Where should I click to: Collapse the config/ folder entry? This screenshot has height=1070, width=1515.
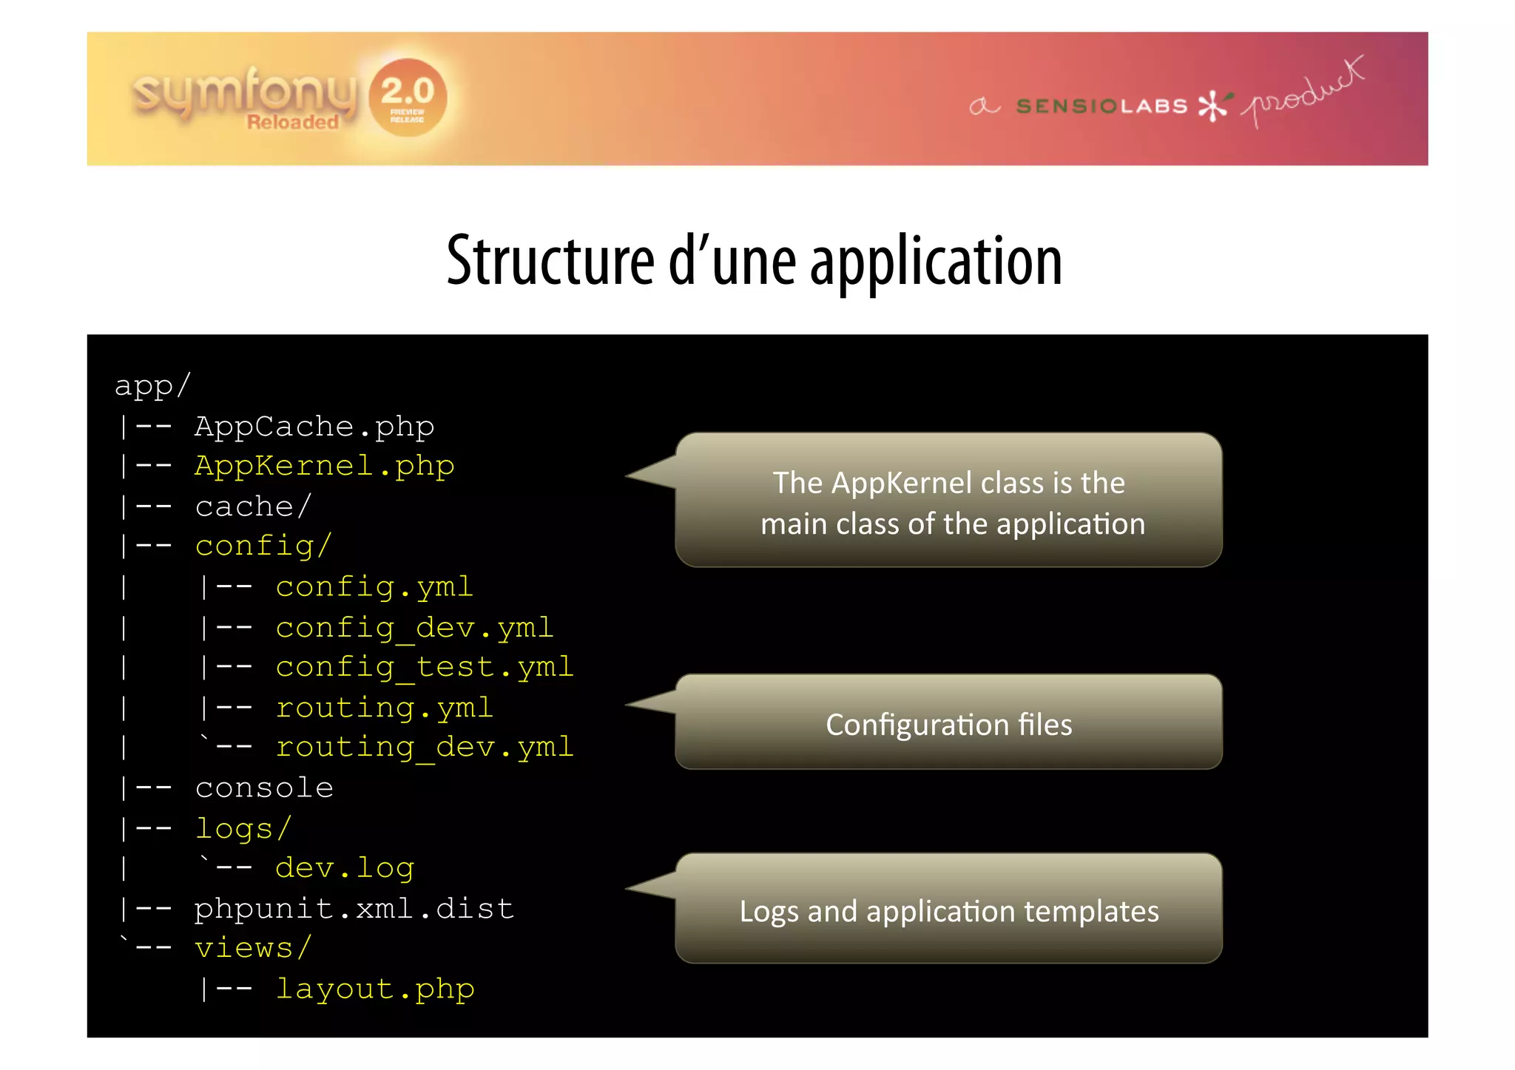click(x=263, y=546)
